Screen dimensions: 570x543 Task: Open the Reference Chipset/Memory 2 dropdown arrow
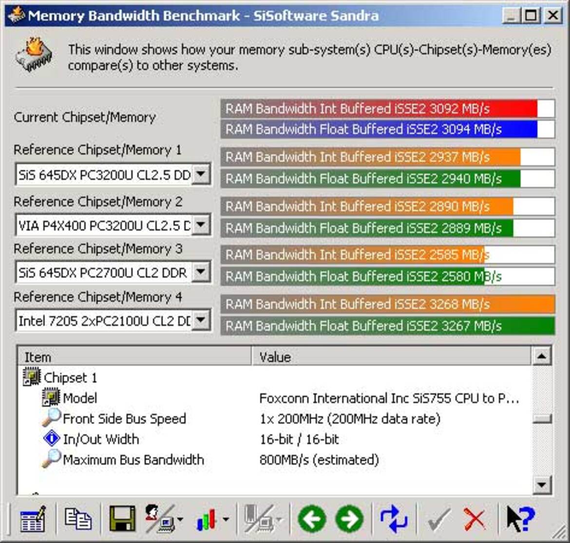coord(201,224)
